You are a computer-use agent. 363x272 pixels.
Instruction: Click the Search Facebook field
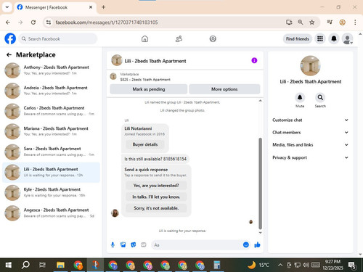(x=58, y=38)
